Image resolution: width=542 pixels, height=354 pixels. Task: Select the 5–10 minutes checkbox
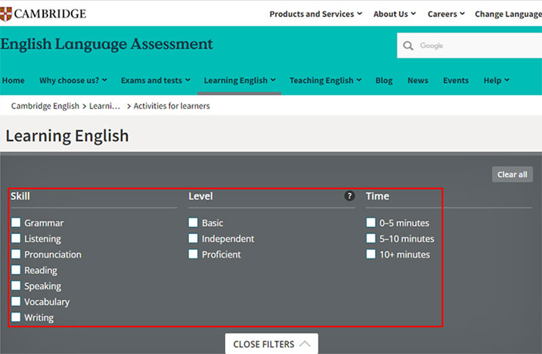[x=371, y=238]
